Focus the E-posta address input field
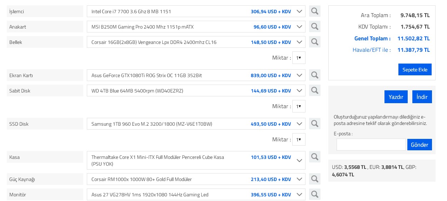 coord(371,145)
